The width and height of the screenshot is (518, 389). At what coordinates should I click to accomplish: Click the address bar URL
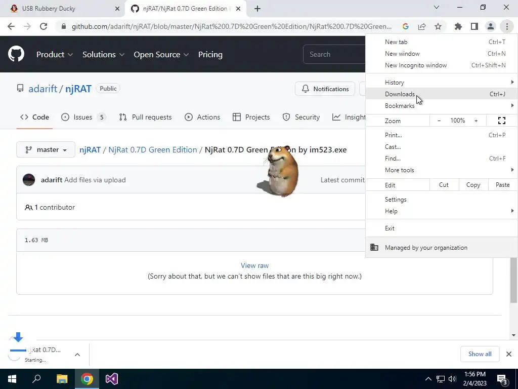tap(231, 26)
